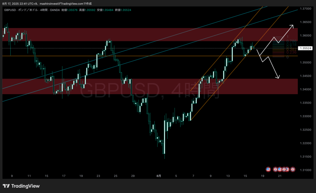Click the OANDA broker name in the legend
The image size is (316, 193).
point(55,10)
